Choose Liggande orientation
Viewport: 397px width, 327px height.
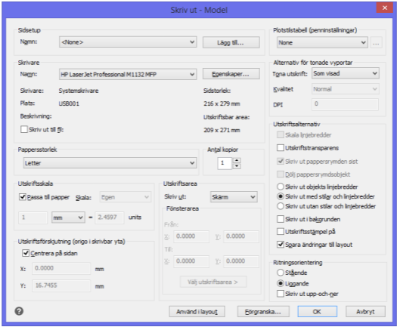[281, 283]
